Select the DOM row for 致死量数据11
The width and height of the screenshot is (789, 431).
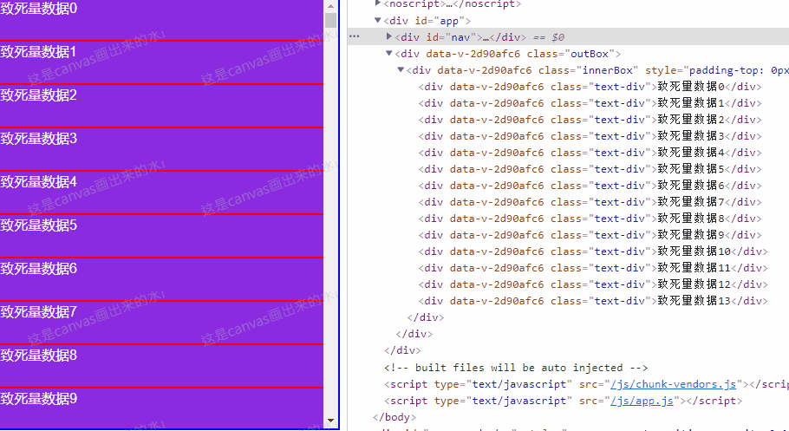click(593, 268)
